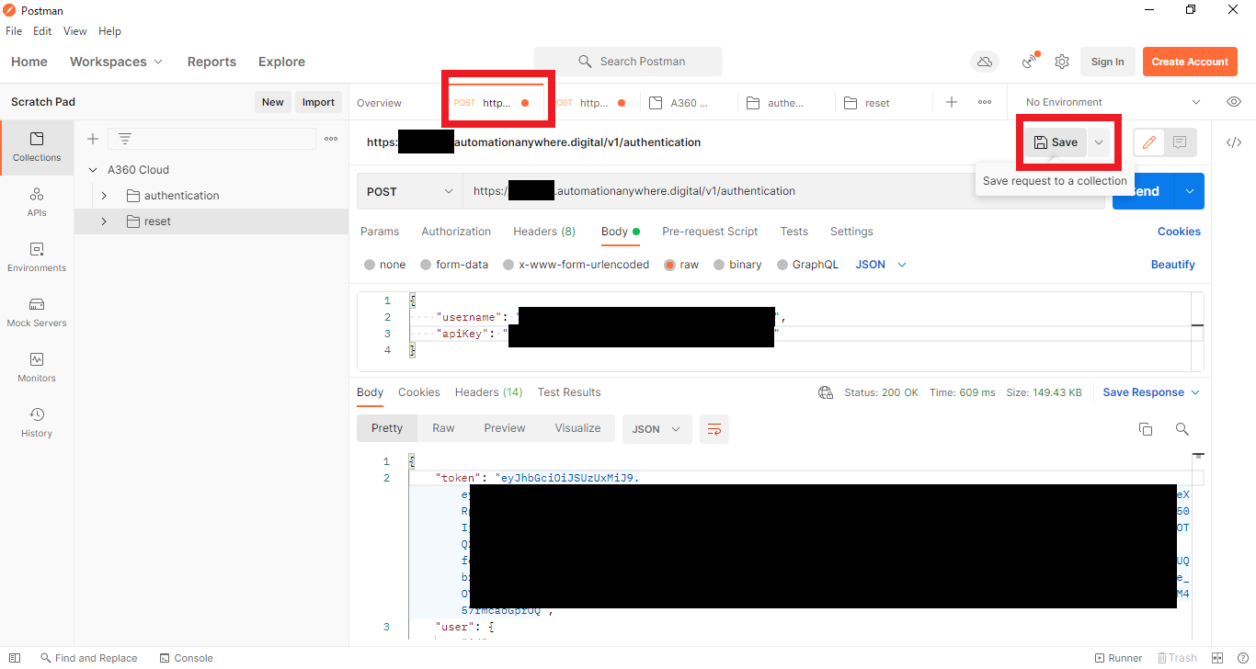This screenshot has height=669, width=1256.
Task: Click the offline cloud sync icon
Action: click(x=985, y=62)
